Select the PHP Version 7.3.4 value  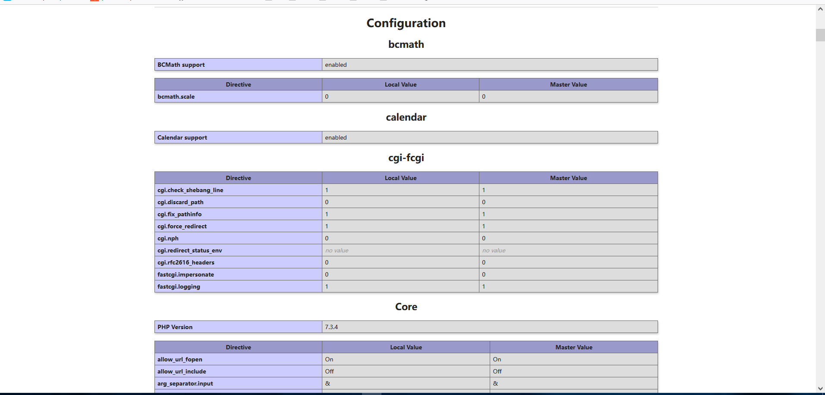[x=331, y=327]
